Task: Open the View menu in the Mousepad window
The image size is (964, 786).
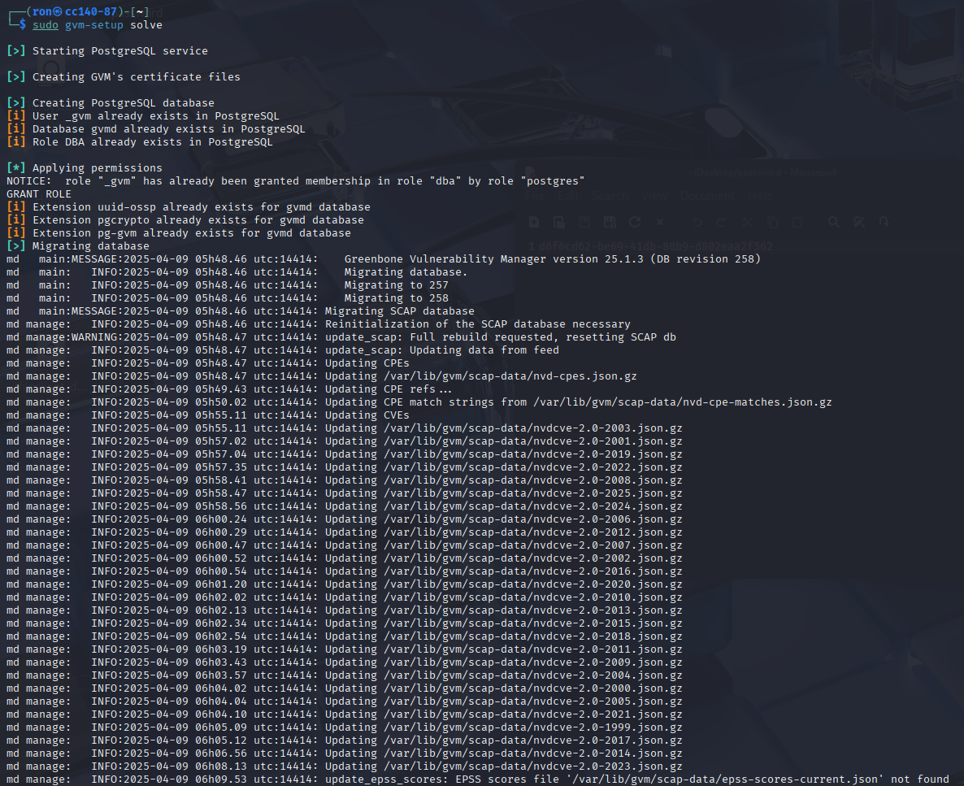Action: 654,196
